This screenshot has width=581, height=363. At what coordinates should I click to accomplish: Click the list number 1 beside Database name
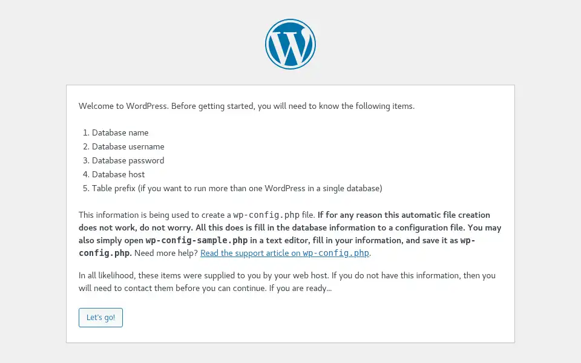click(x=86, y=132)
